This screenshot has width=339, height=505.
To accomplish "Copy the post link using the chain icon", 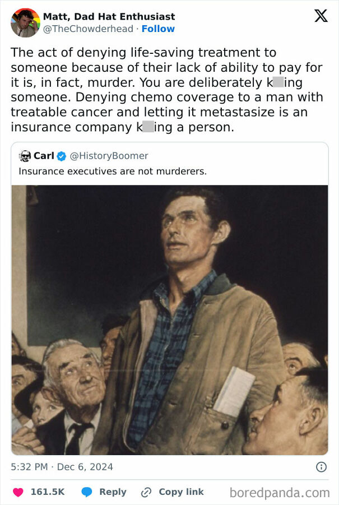I will pyautogui.click(x=147, y=492).
